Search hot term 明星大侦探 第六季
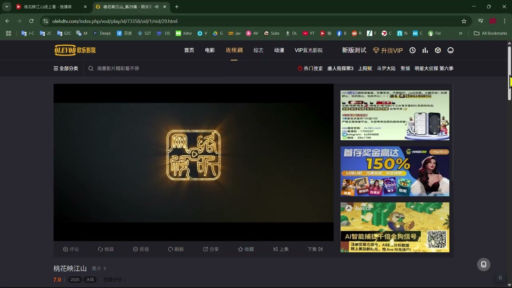 434,68
